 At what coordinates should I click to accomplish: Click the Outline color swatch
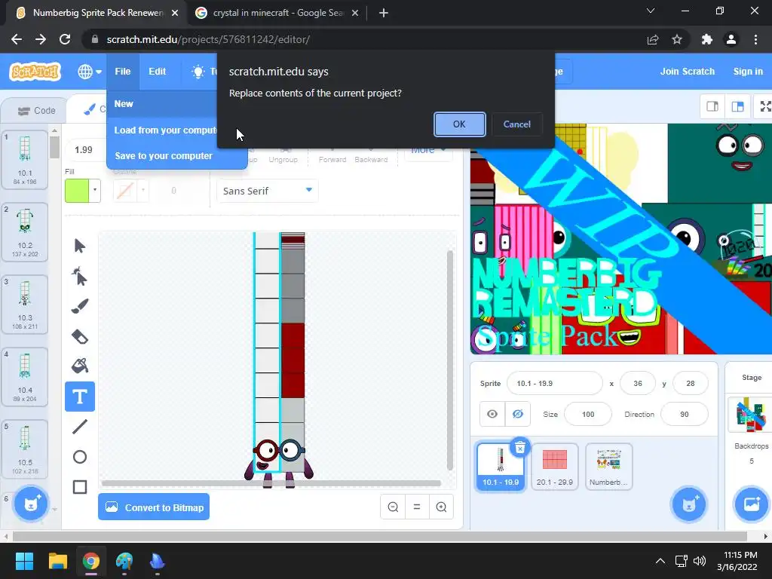124,190
